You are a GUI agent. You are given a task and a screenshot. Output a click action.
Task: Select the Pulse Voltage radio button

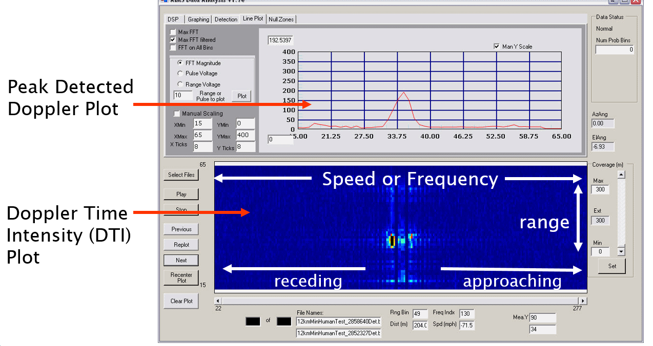(x=180, y=72)
